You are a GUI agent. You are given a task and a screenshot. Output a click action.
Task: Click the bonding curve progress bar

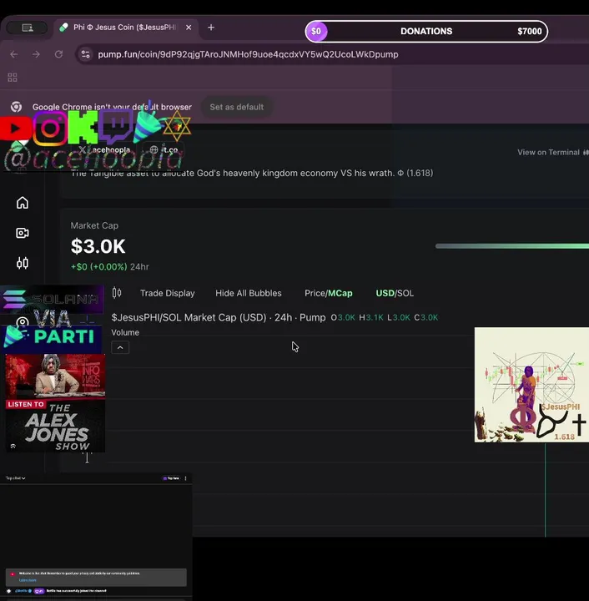512,246
